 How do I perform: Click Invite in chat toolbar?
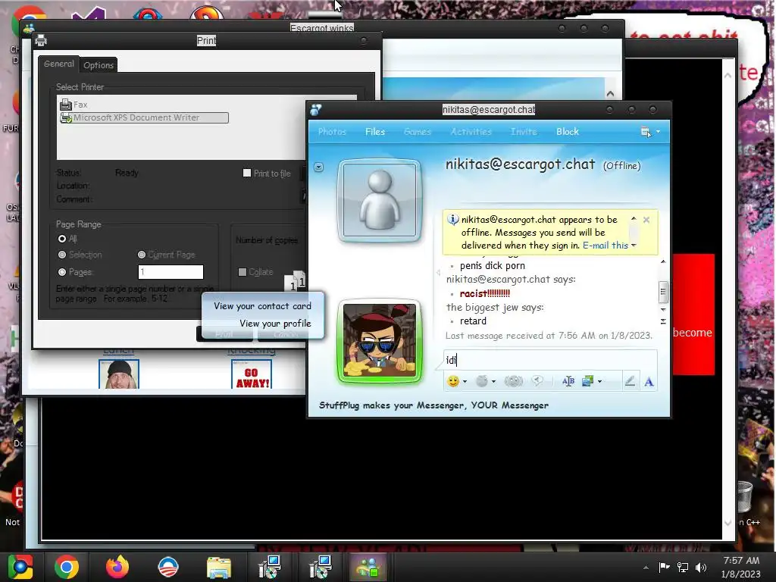click(524, 132)
